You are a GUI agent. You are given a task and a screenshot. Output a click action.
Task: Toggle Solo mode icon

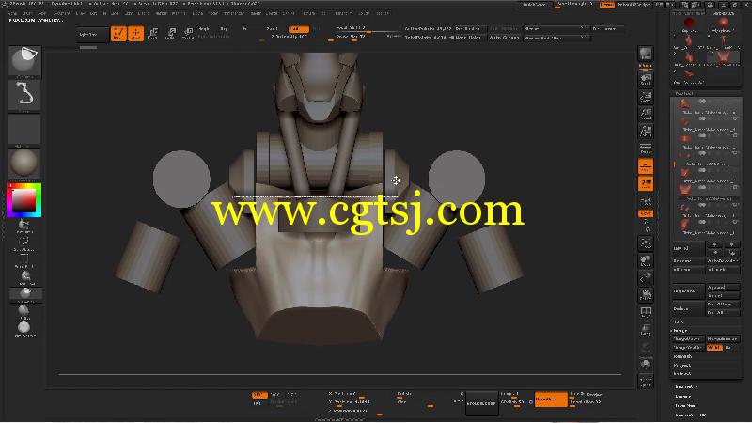[646, 365]
